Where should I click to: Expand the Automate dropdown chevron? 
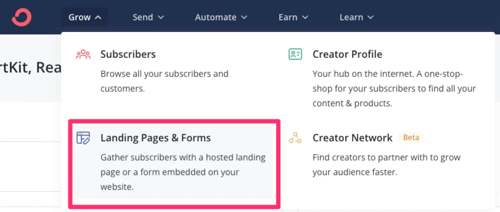pyautogui.click(x=244, y=17)
